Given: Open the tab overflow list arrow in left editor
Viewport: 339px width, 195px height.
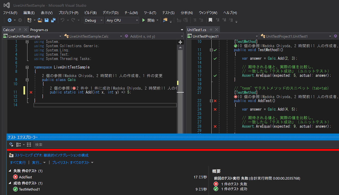Looking at the screenshot, I should coord(182,30).
